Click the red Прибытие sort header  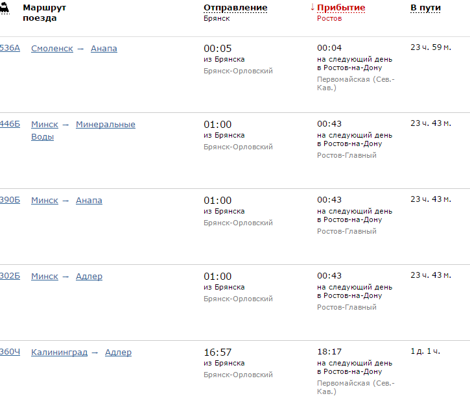pyautogui.click(x=341, y=8)
